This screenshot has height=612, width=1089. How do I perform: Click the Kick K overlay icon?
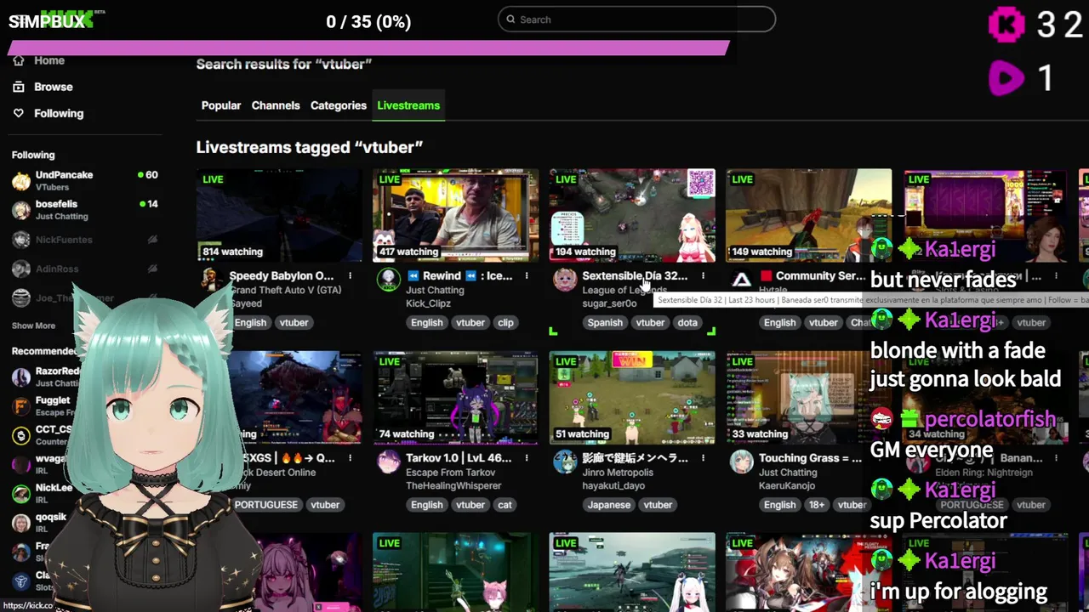pos(1006,24)
